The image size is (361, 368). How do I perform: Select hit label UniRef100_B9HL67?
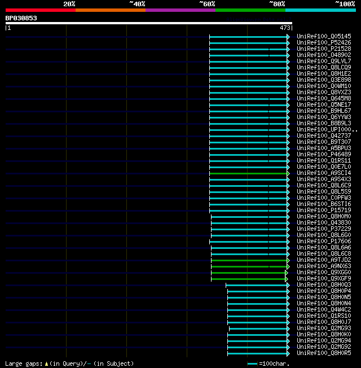coord(324,111)
